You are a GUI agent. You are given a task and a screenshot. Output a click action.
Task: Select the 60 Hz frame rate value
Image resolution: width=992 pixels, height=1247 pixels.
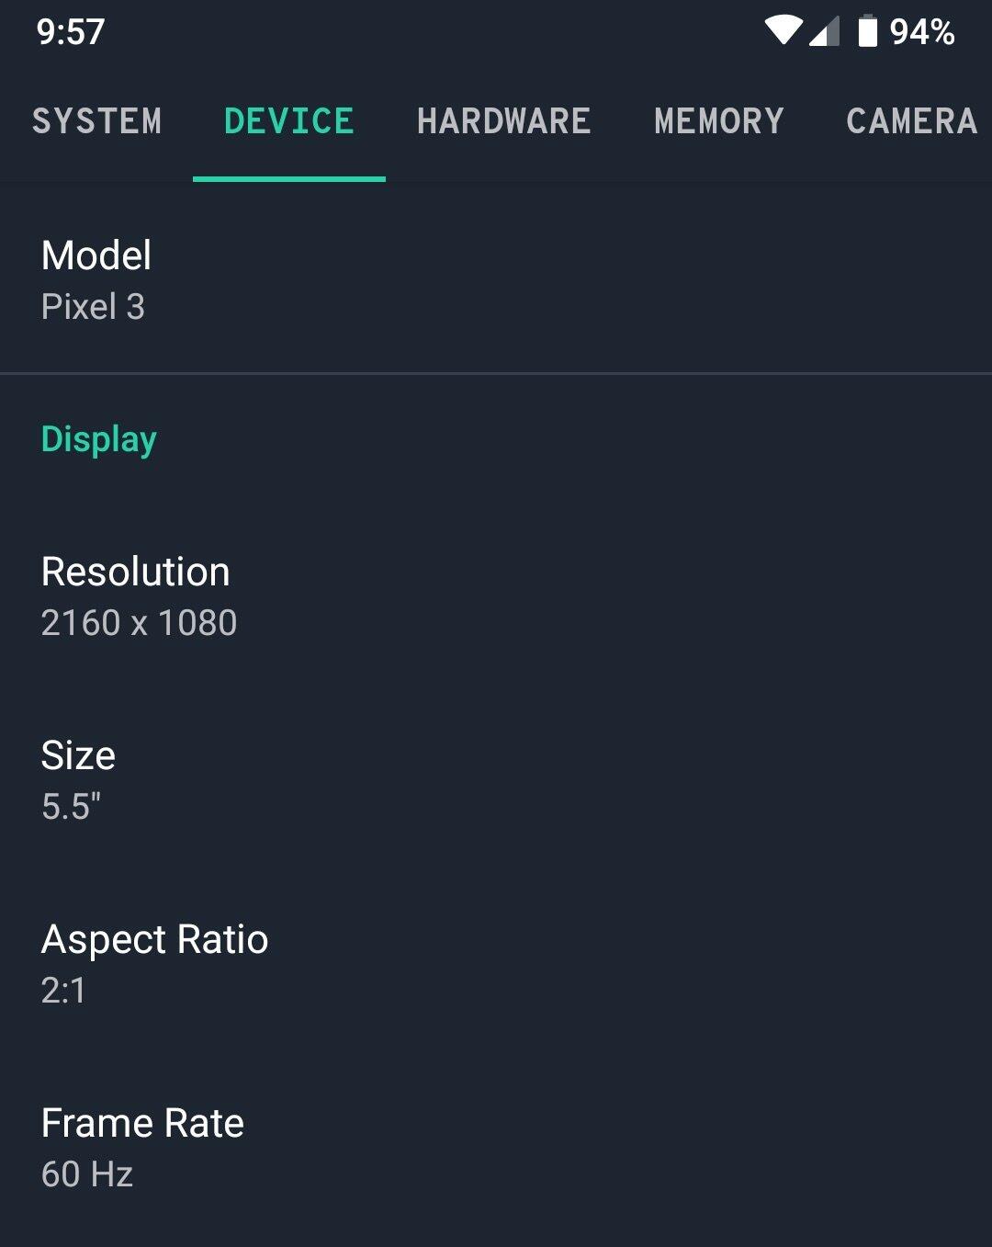87,1174
